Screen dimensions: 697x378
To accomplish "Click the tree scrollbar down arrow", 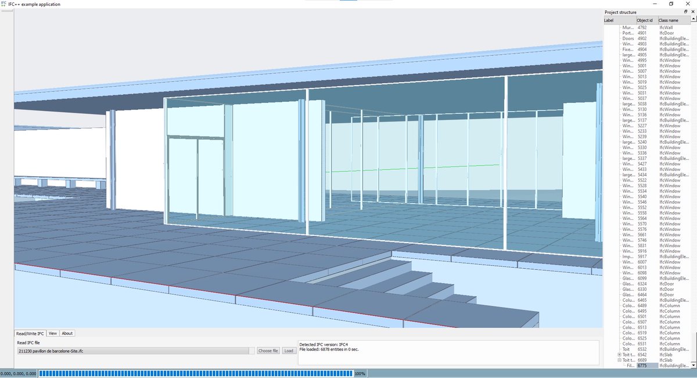I will coord(694,365).
